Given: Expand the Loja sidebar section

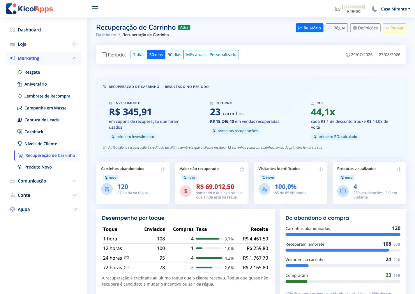Looking at the screenshot, I should pyautogui.click(x=44, y=44).
